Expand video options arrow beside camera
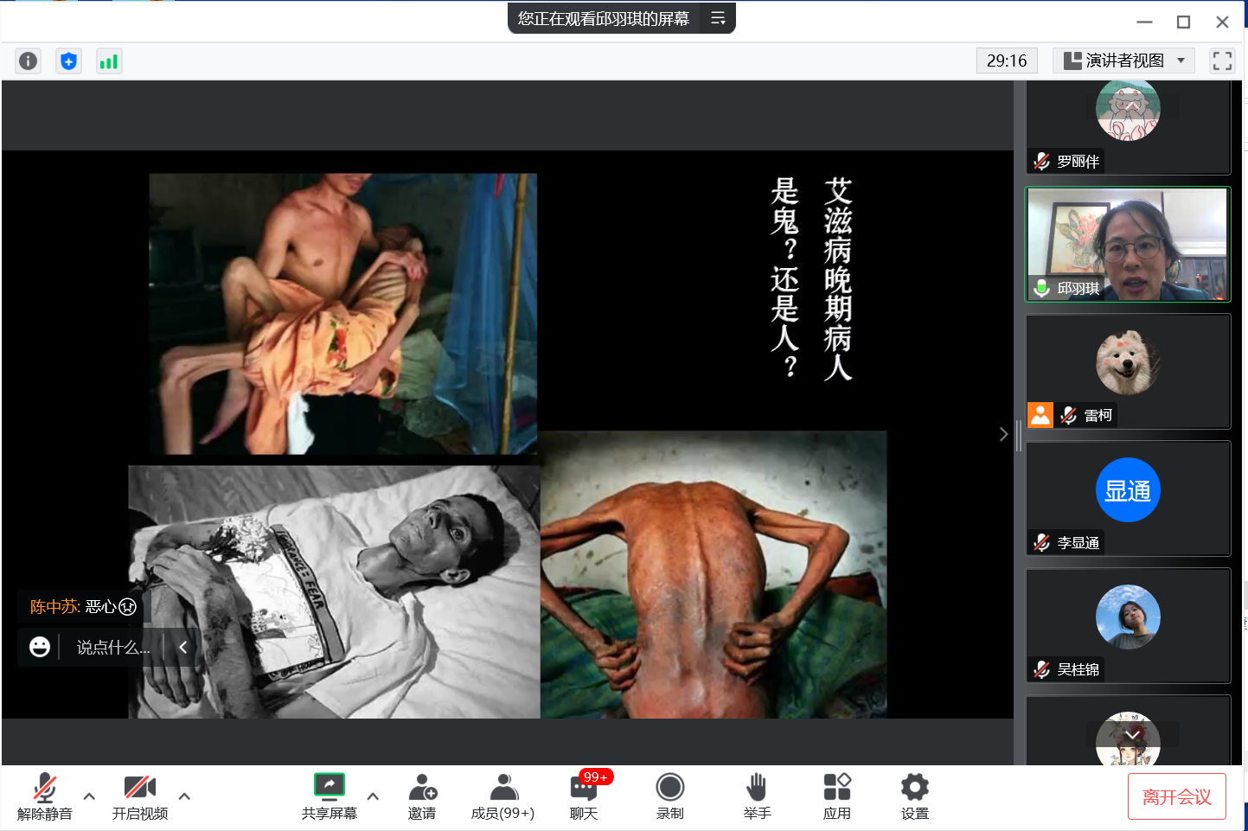The width and height of the screenshot is (1248, 831). 184,796
